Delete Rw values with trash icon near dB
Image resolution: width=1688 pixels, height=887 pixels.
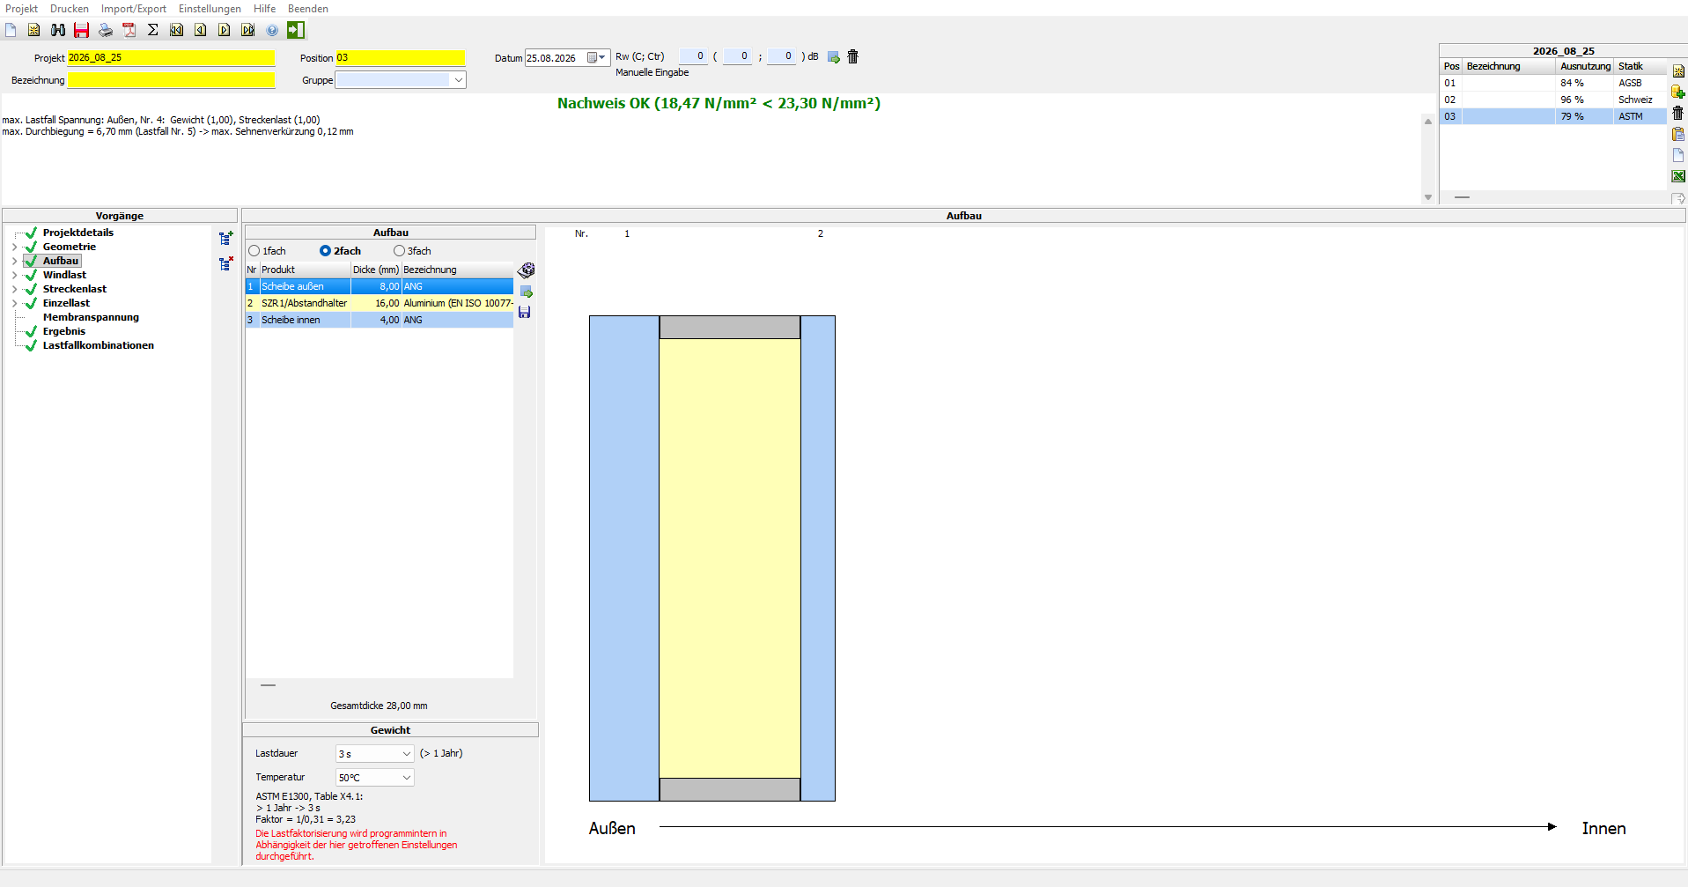click(852, 56)
